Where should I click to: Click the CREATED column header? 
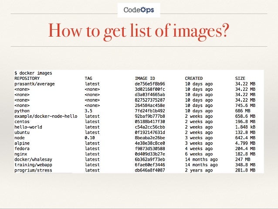(x=194, y=78)
